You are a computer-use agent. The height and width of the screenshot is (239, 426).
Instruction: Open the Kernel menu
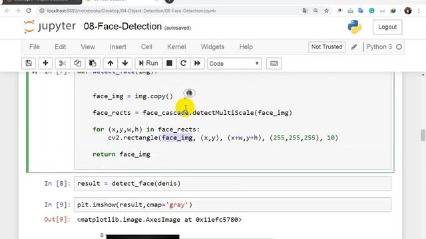tap(176, 47)
